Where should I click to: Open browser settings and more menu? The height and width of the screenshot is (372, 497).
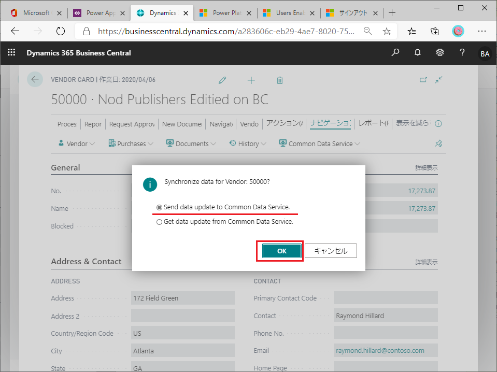(482, 31)
